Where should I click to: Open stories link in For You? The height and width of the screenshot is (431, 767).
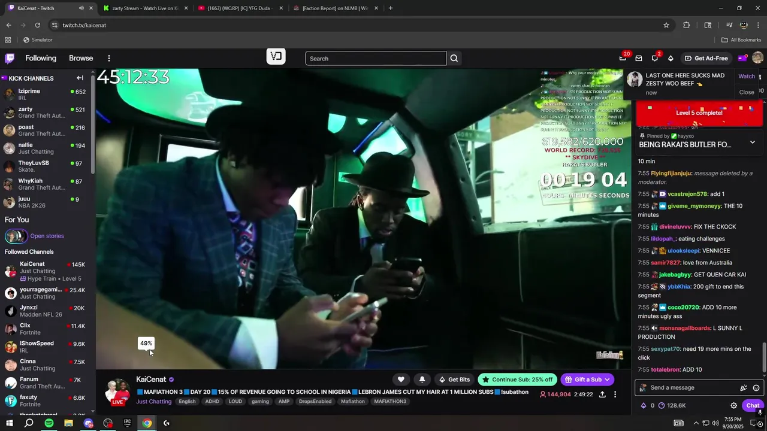pyautogui.click(x=47, y=236)
